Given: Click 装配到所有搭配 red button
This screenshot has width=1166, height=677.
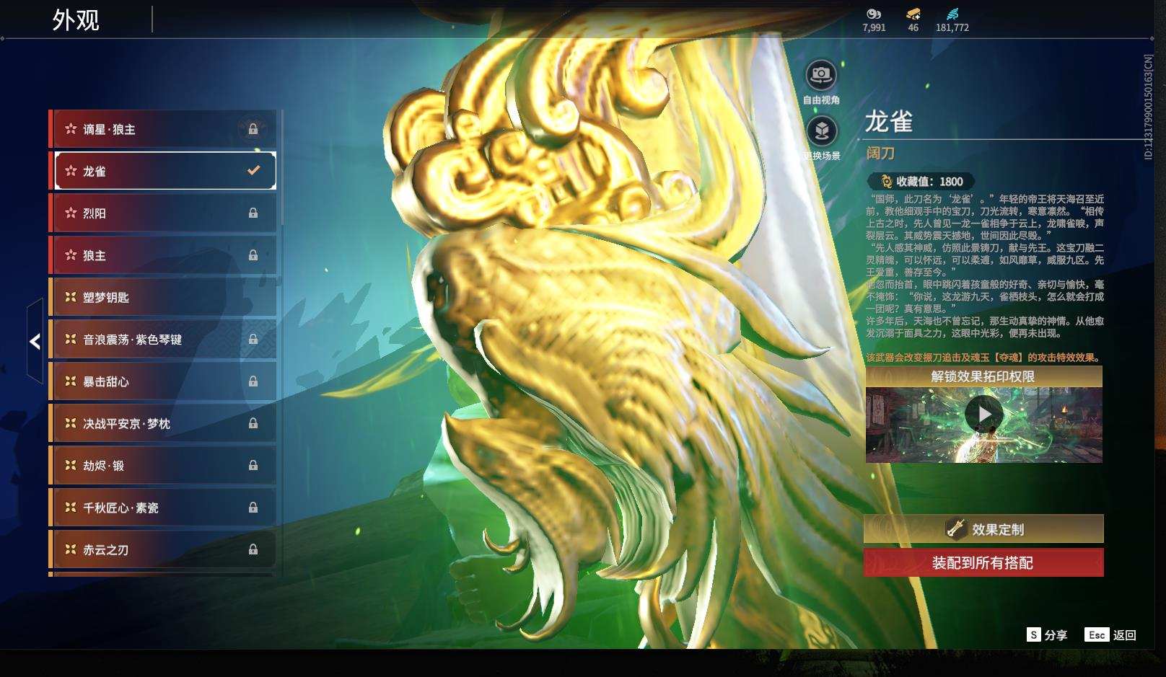Looking at the screenshot, I should click(x=983, y=562).
